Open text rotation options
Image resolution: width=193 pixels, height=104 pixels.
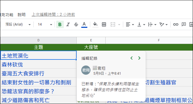click(163, 24)
